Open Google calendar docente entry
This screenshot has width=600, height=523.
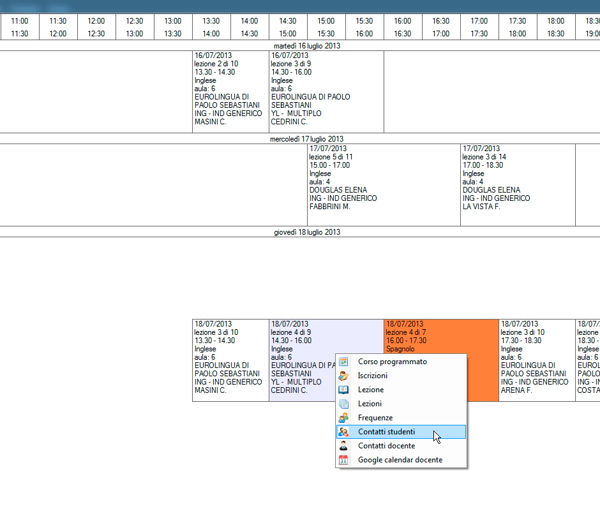click(401, 460)
